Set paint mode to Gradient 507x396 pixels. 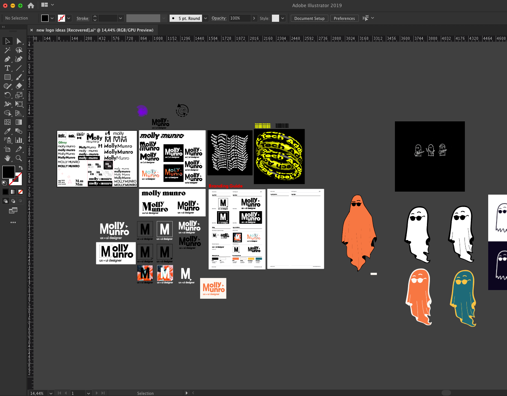pos(13,192)
